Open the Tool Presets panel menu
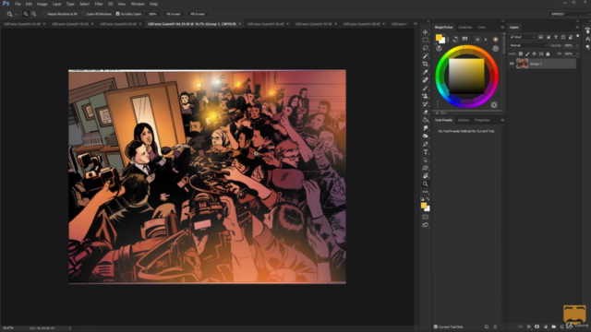This screenshot has width=591, height=332. [502, 120]
